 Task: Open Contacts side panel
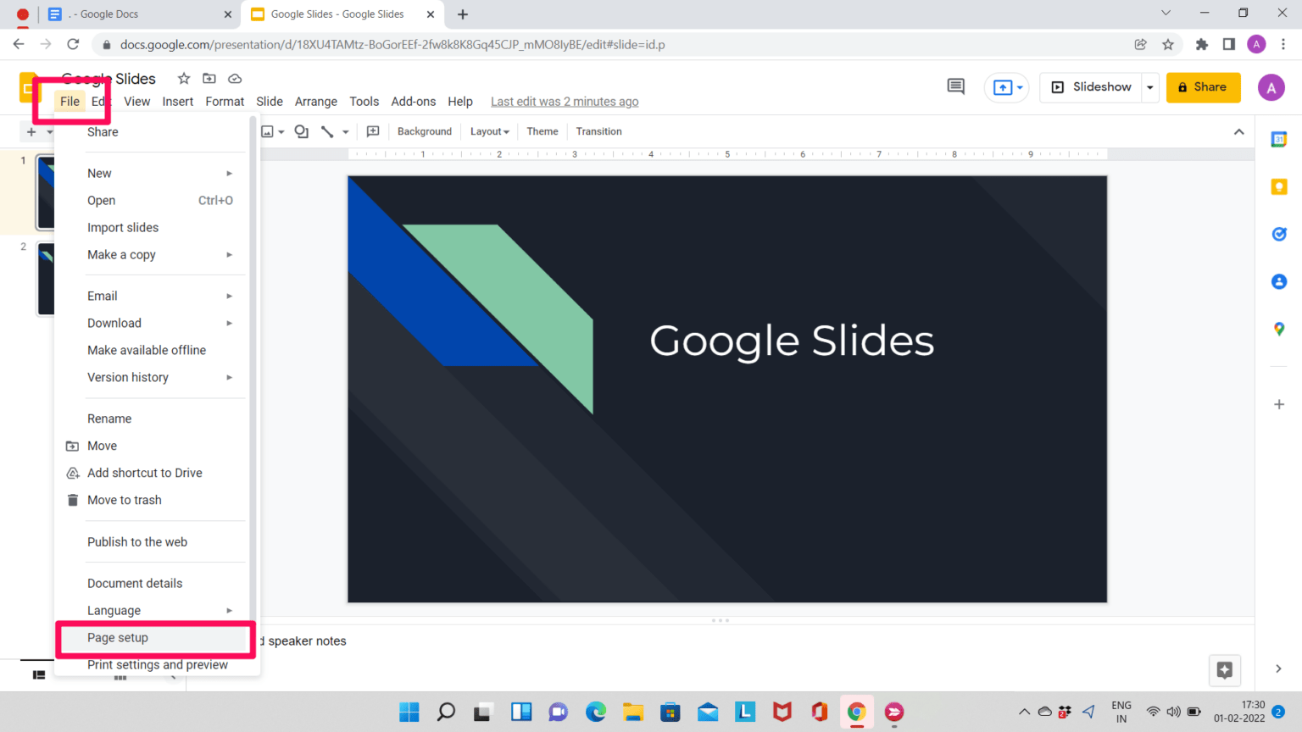pyautogui.click(x=1279, y=282)
